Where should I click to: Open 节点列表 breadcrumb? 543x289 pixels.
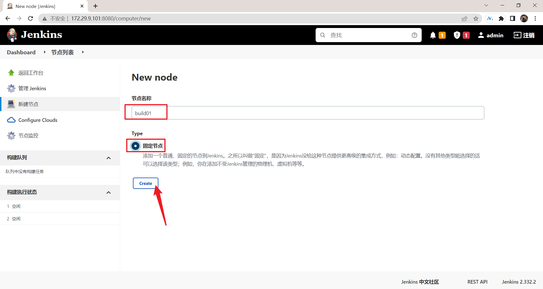click(62, 52)
